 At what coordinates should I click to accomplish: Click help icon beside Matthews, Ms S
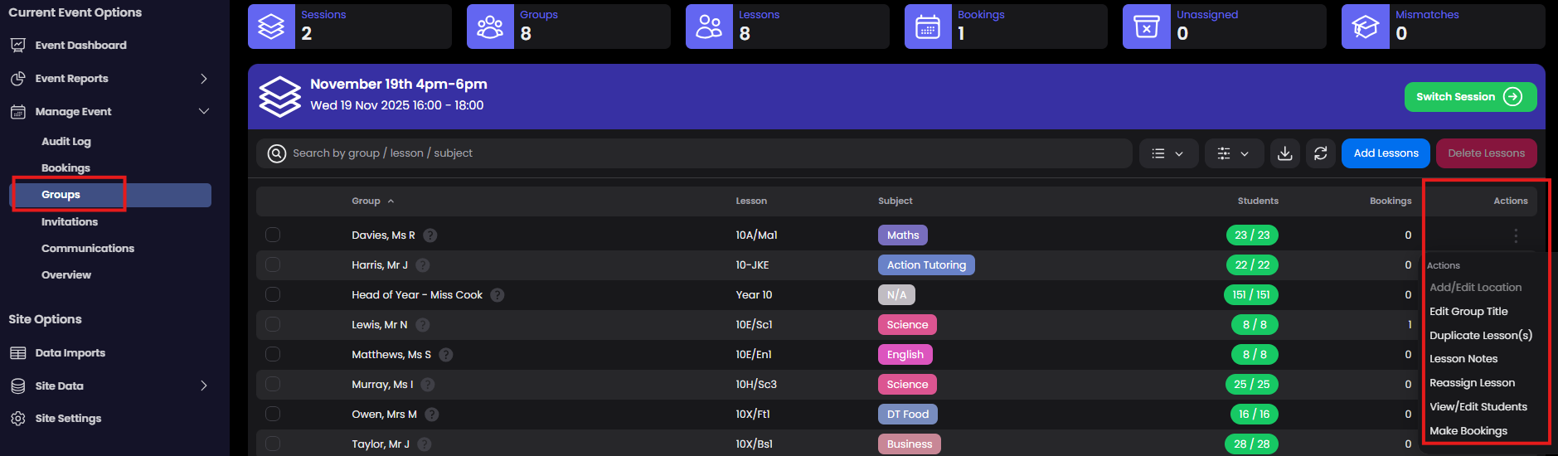(x=446, y=355)
